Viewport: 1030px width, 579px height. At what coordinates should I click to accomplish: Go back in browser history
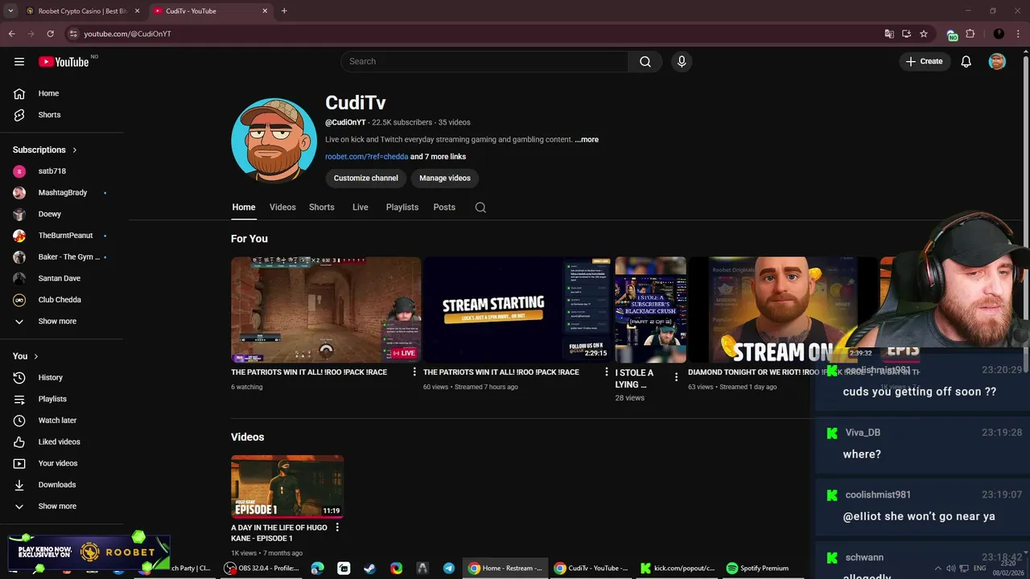pos(11,34)
